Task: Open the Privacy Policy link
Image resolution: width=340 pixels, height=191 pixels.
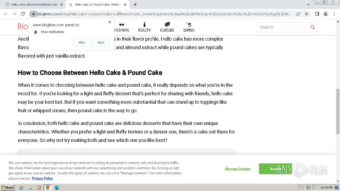Action: pyautogui.click(x=42, y=179)
